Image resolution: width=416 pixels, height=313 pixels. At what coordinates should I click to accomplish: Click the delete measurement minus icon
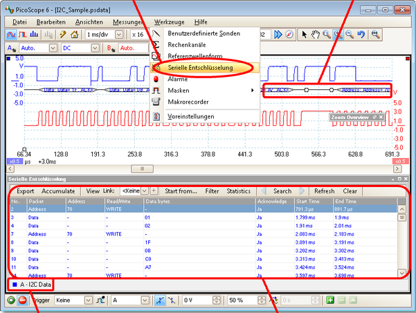point(342,301)
